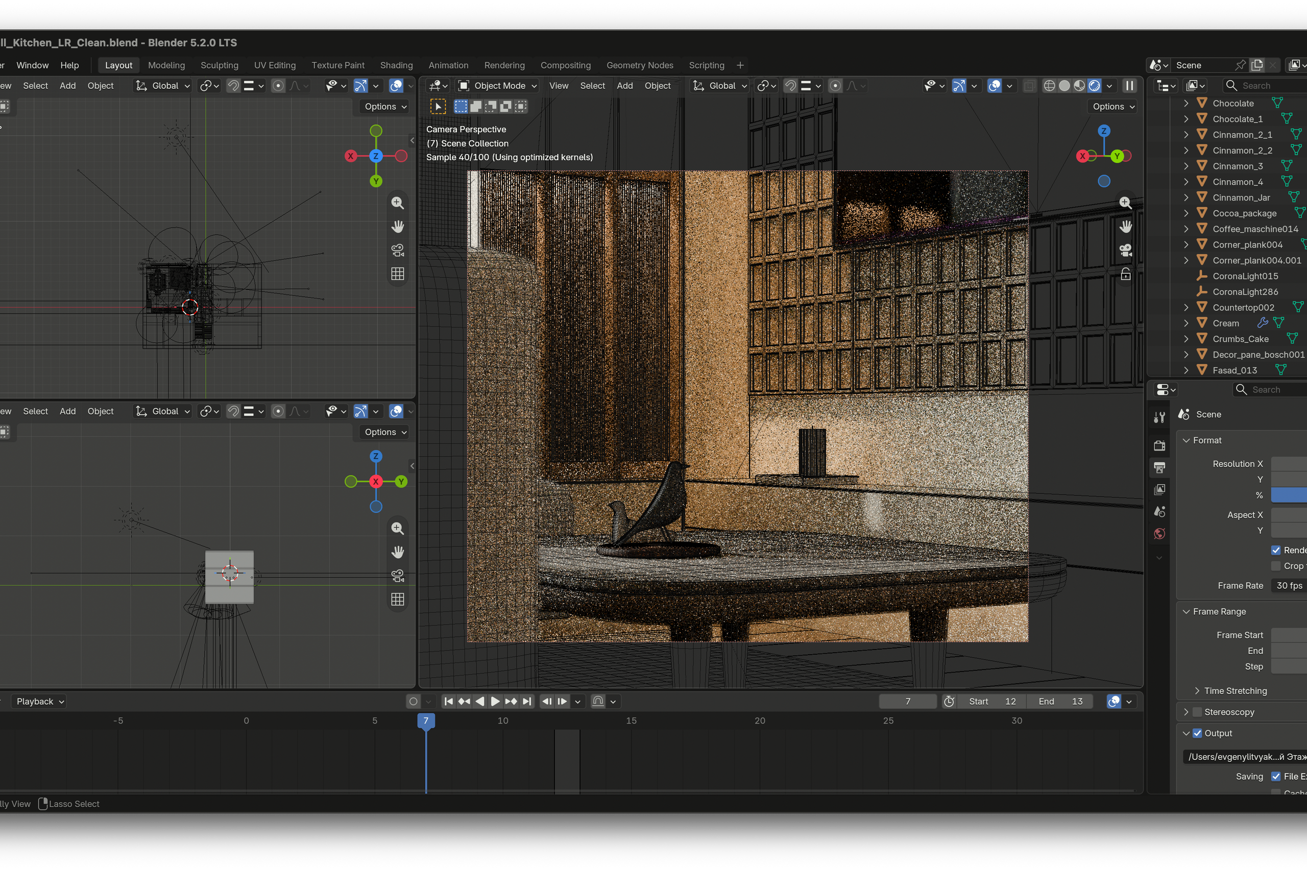The width and height of the screenshot is (1307, 871).
Task: Open the Tool properties tab
Action: coord(1159,417)
